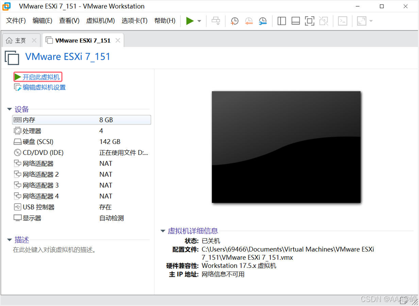The width and height of the screenshot is (419, 306).
Task: Click the description field 在此处键入对该虚拟机的描述
Action: (x=54, y=250)
